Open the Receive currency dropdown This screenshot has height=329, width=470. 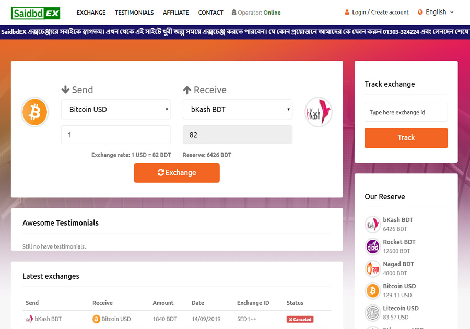238,110
